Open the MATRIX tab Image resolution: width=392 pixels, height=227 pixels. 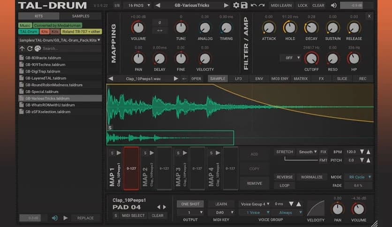(301, 79)
